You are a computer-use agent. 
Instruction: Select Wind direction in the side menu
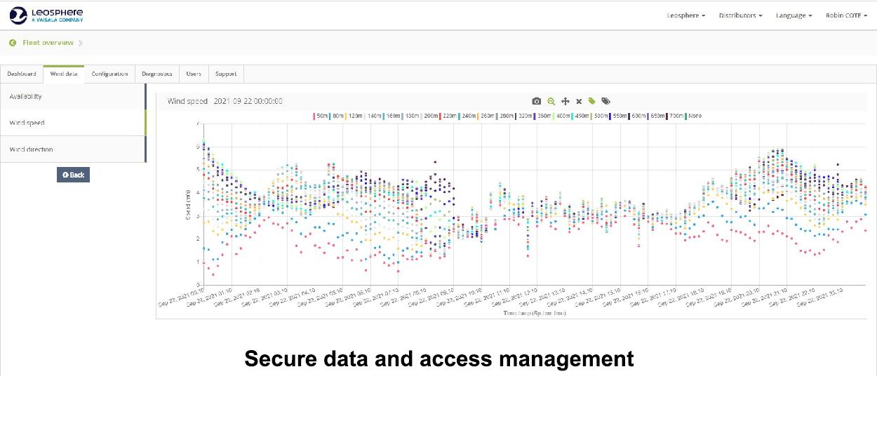(31, 149)
